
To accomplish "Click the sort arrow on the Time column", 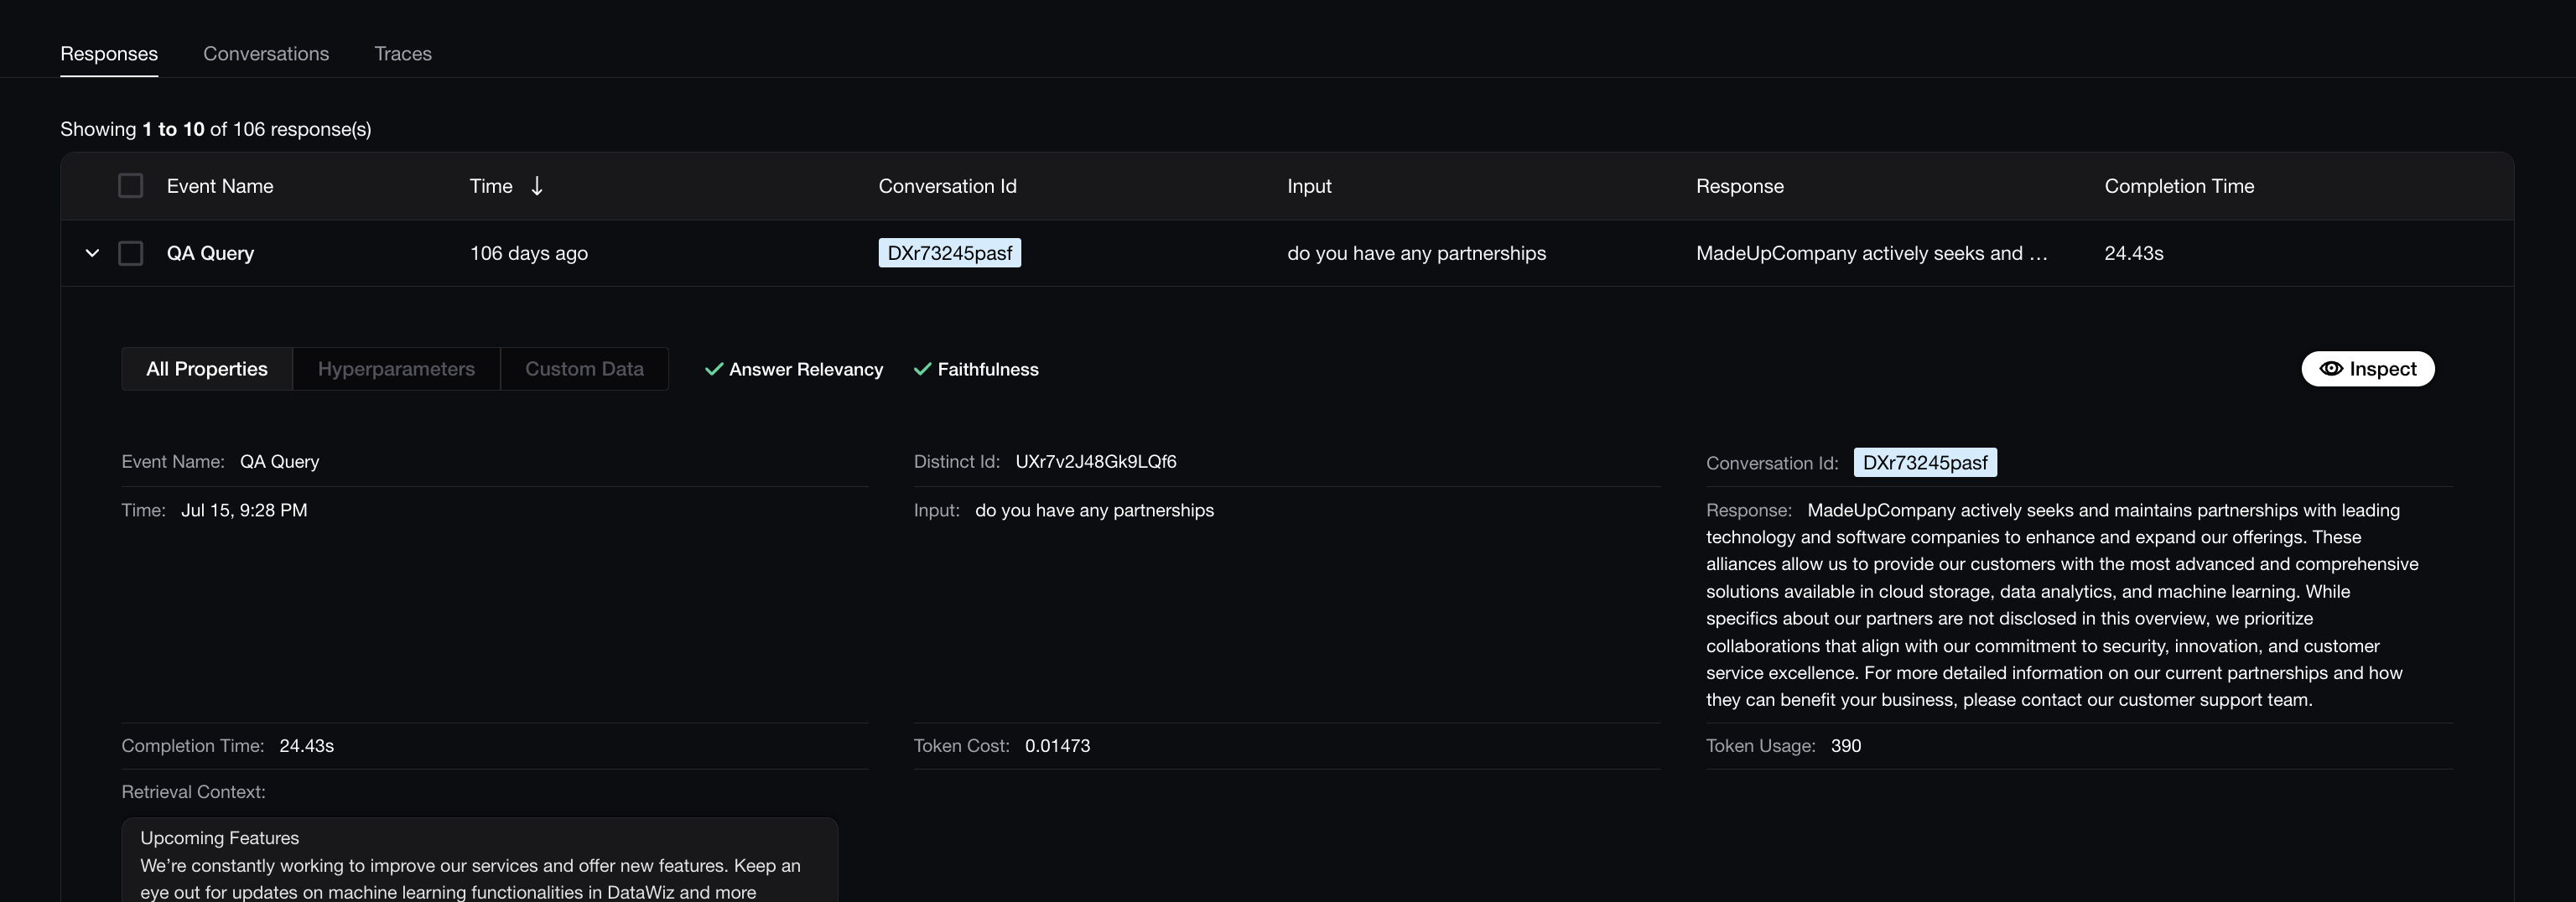I will [x=536, y=185].
